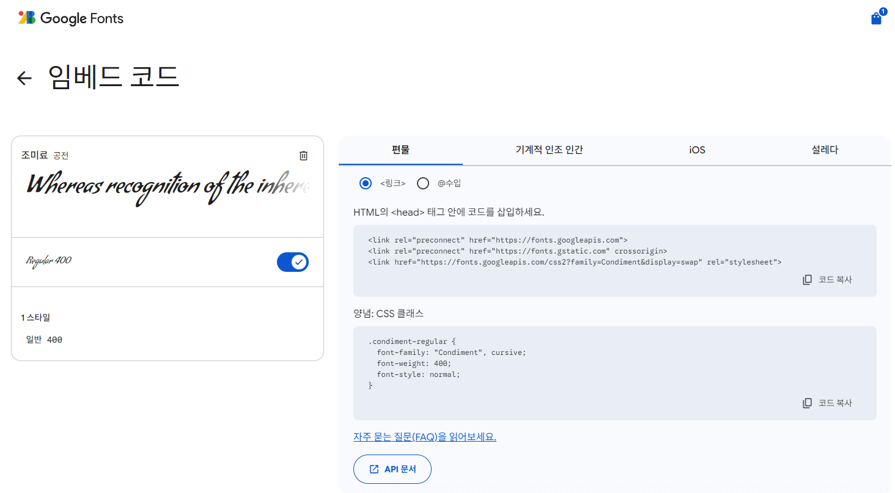Switch to the 편물 tab
This screenshot has width=895, height=493.
pyautogui.click(x=400, y=150)
